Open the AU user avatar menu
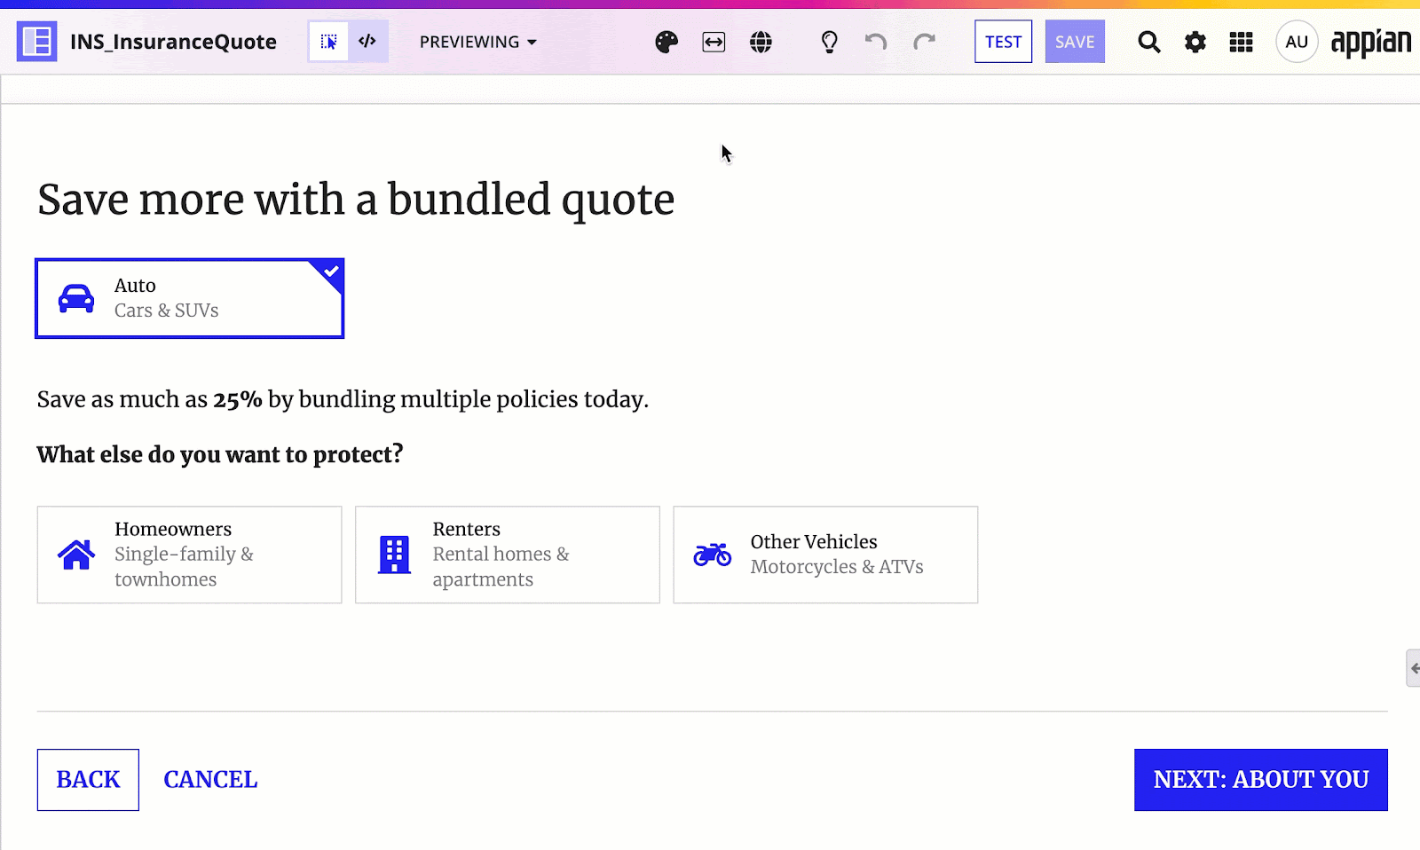1420x850 pixels. pyautogui.click(x=1297, y=42)
